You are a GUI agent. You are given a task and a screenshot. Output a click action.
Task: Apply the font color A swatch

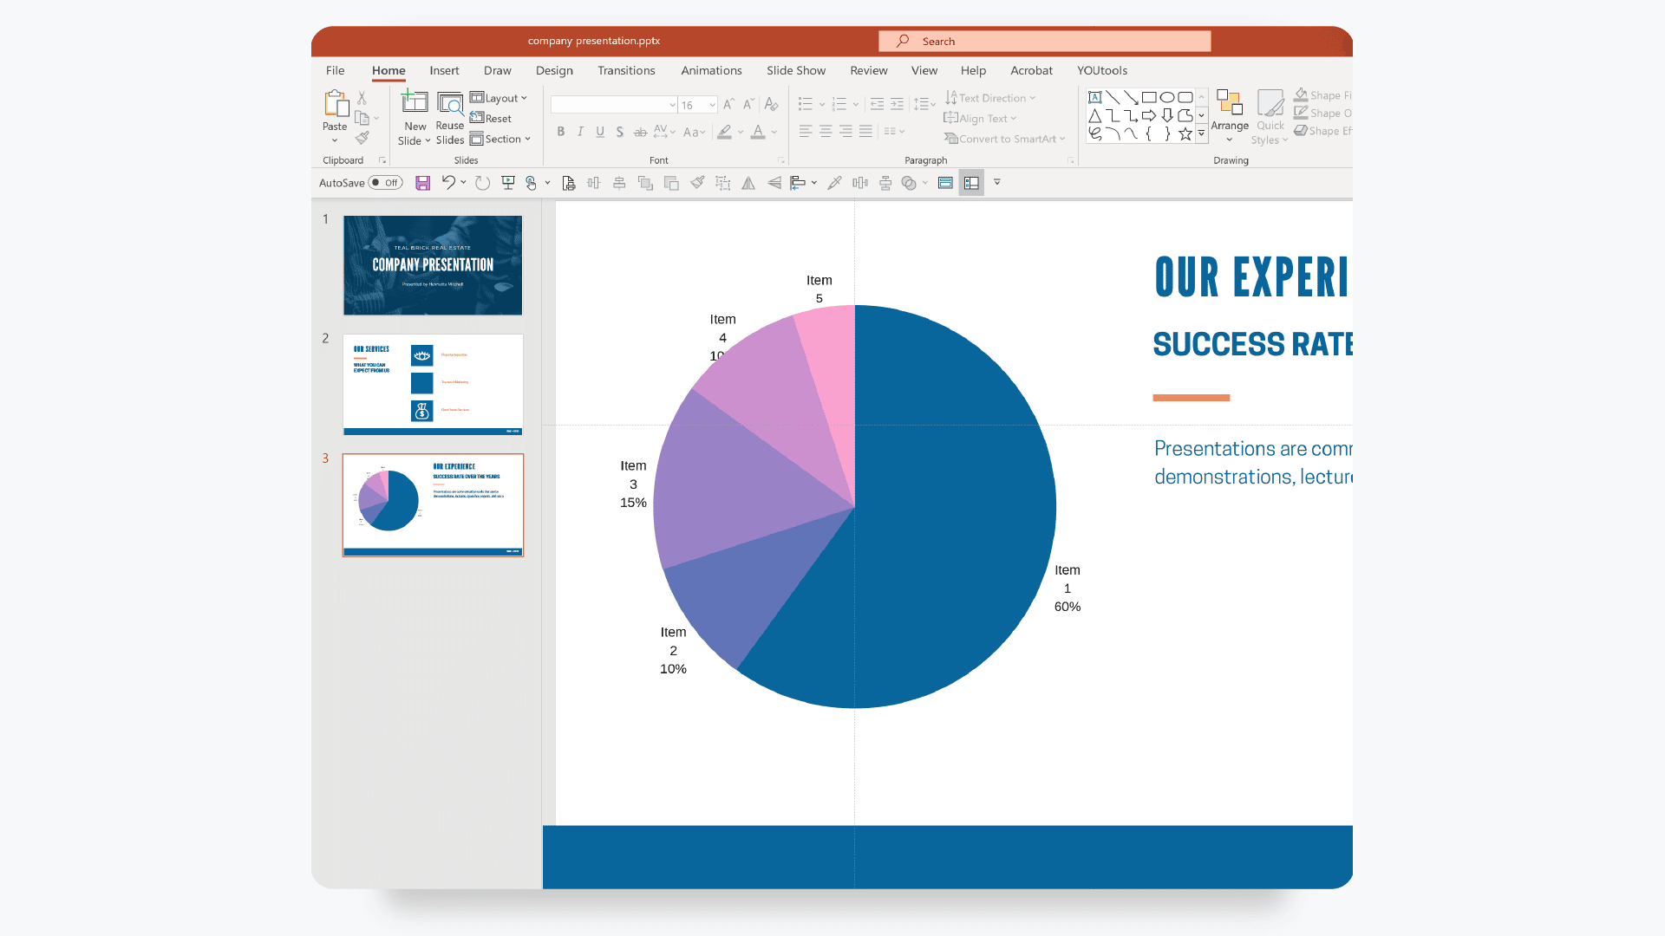758,132
